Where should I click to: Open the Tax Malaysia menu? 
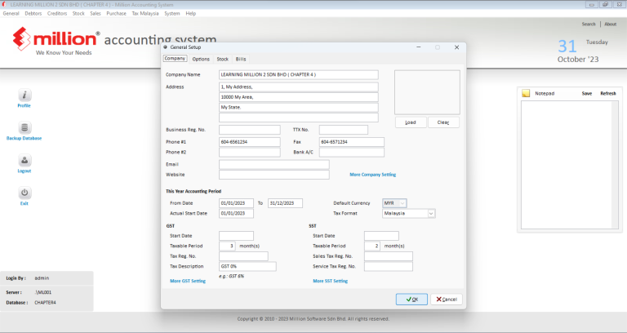(x=145, y=13)
